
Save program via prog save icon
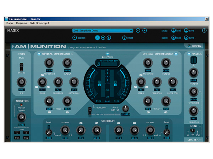[x=186, y=30]
